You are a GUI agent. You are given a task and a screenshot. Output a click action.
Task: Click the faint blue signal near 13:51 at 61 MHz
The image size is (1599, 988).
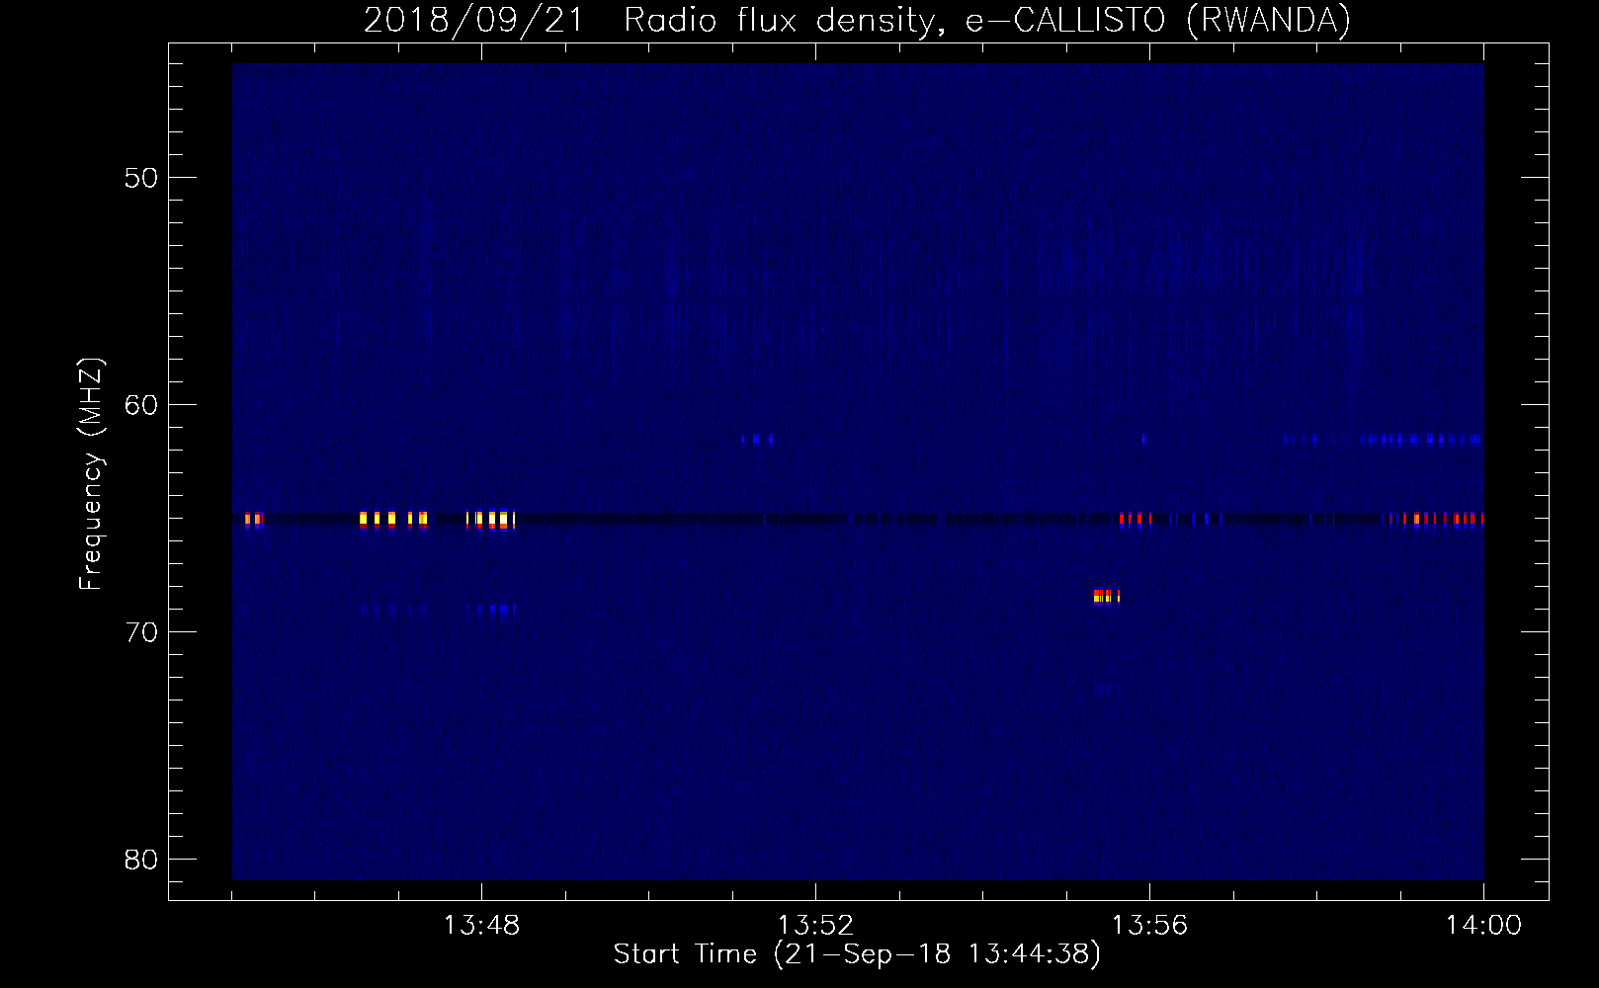point(757,439)
